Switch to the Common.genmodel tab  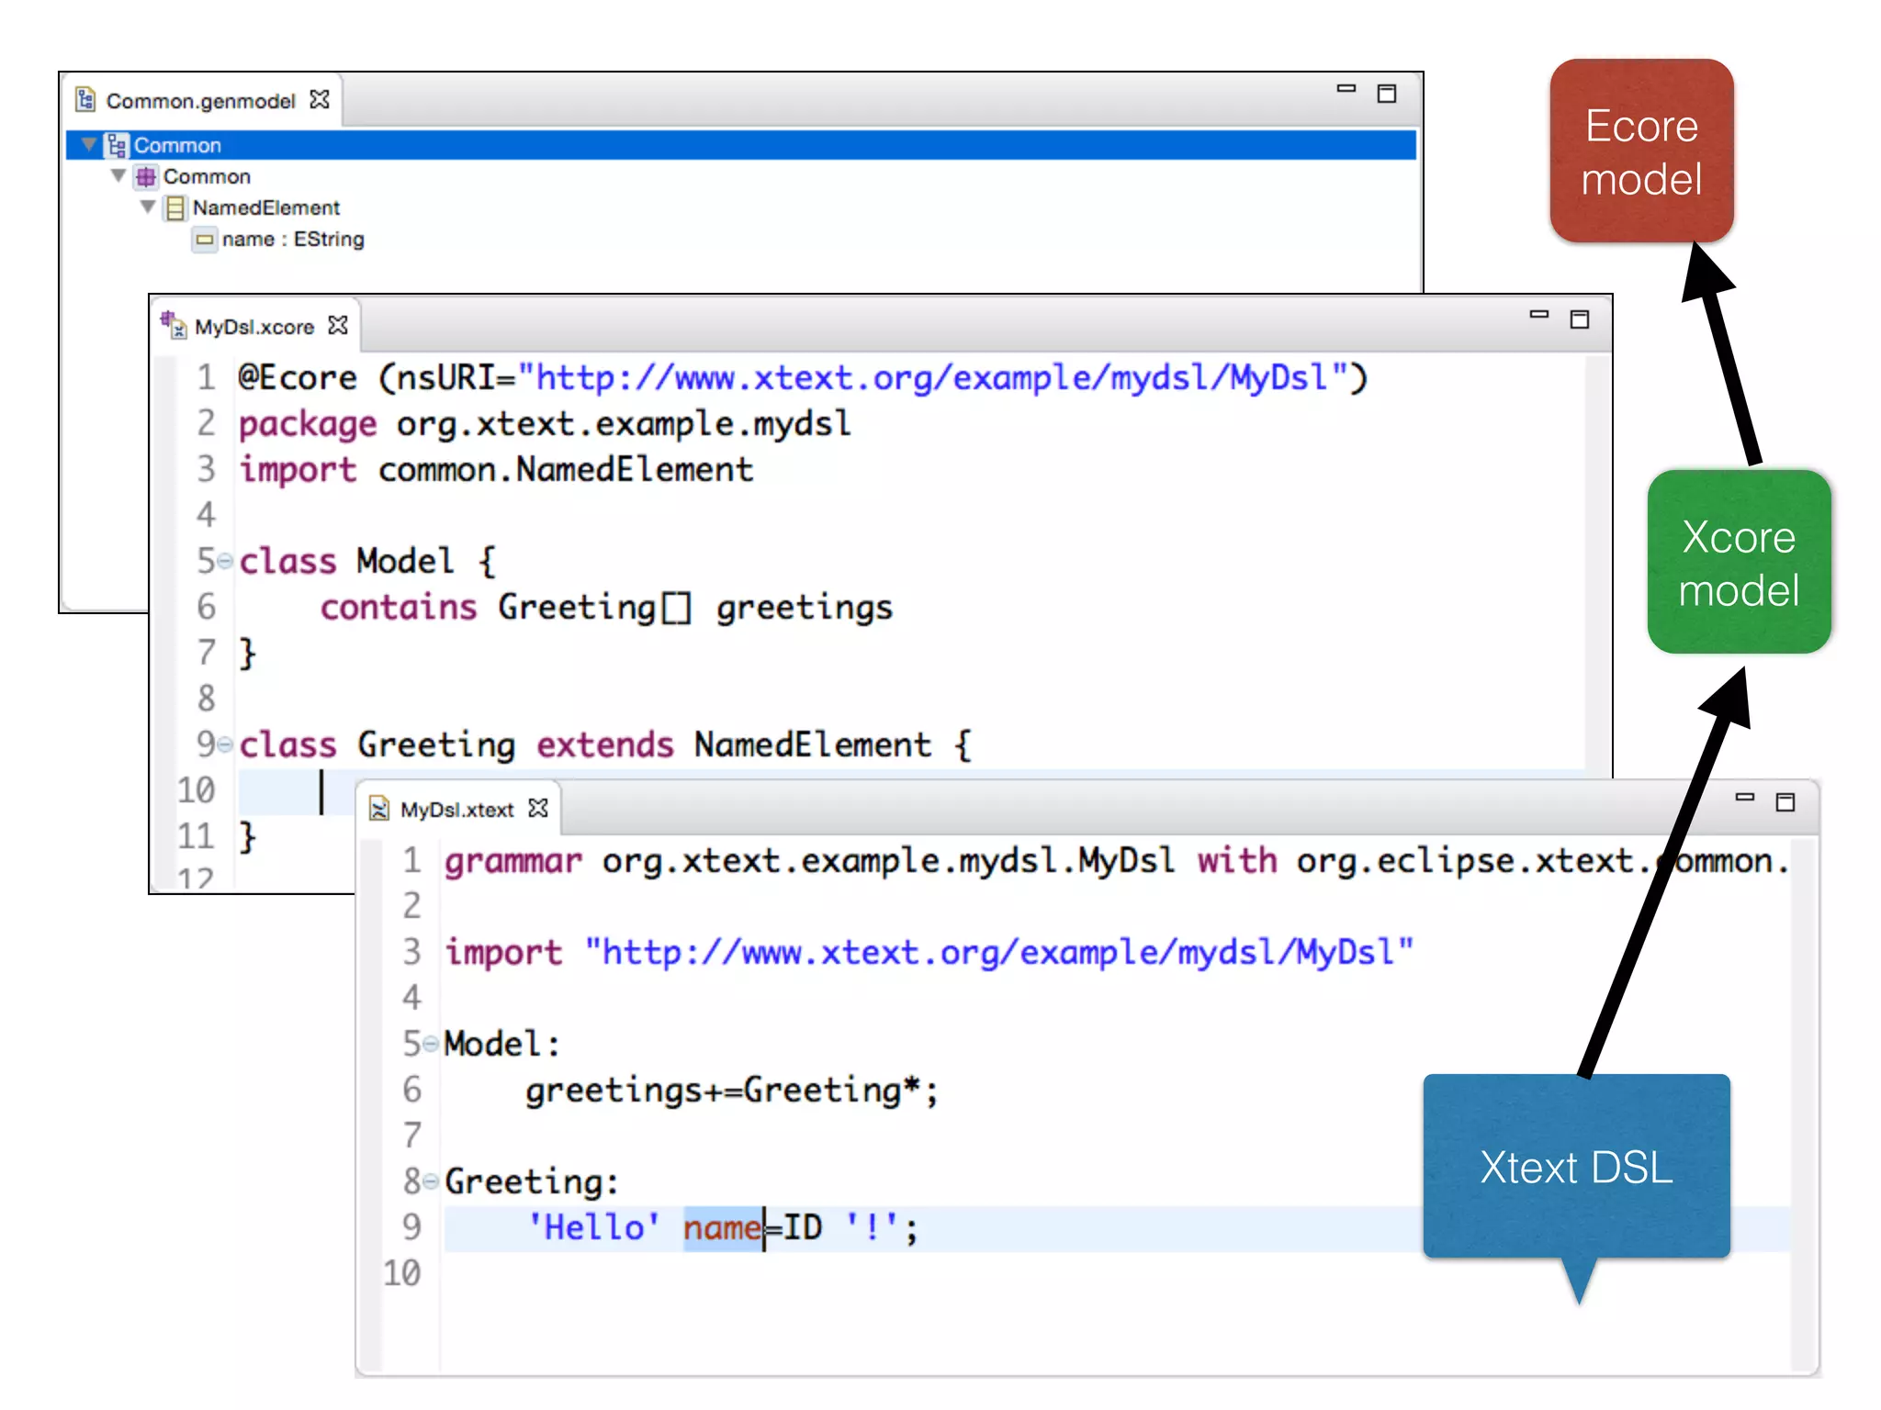200,101
